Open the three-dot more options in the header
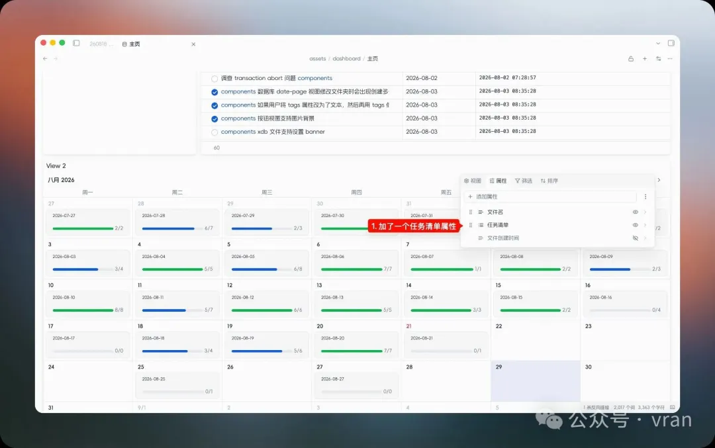Image resolution: width=715 pixels, height=448 pixels. coord(670,58)
